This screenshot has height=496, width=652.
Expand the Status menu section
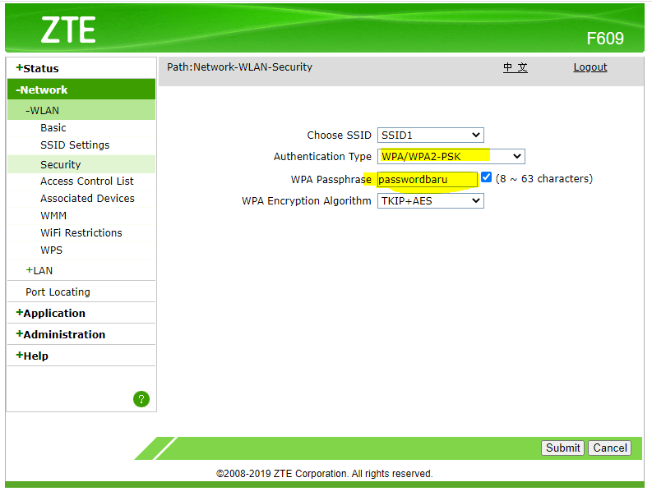(38, 68)
